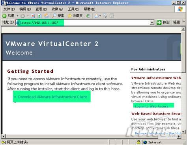The height and width of the screenshot is (145, 187).
Task: Click the forward navigation arrow icon
Action: [x=23, y=16]
